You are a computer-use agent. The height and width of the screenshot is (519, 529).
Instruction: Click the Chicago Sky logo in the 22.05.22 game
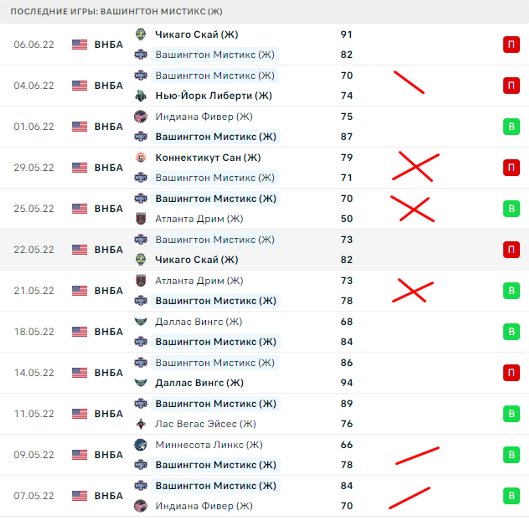pos(141,260)
